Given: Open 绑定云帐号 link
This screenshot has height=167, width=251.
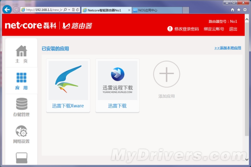Looking at the screenshot, I should [x=214, y=29].
